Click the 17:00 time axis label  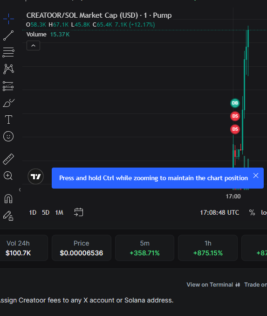pos(233,197)
